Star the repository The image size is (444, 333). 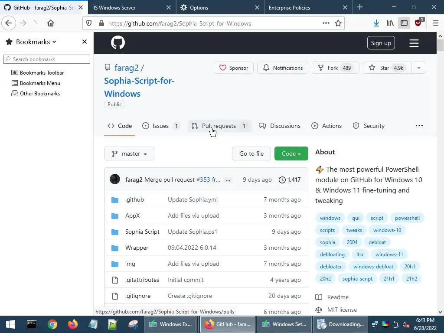[387, 68]
